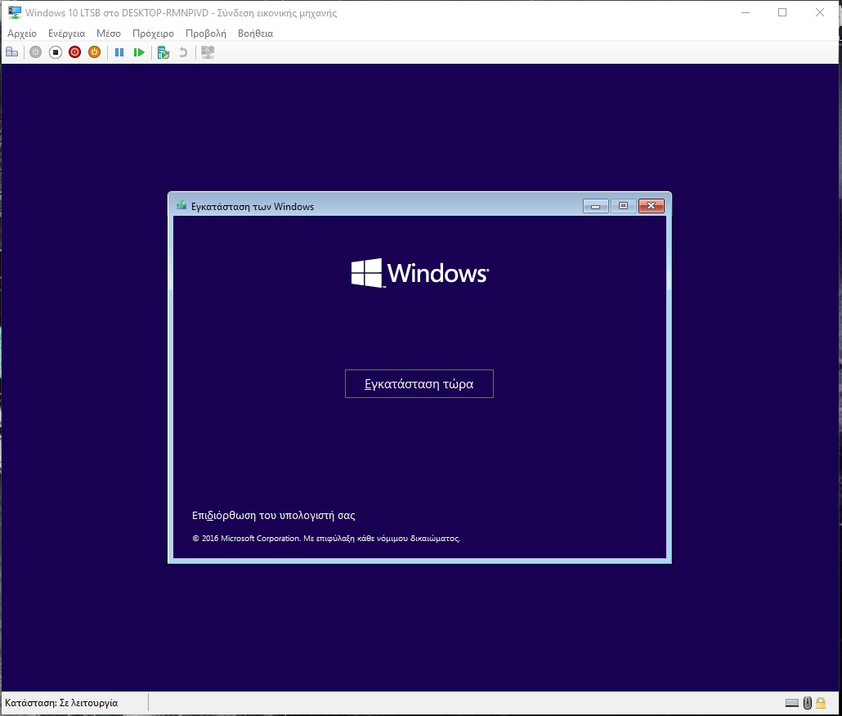Turn off the virtual machine with the stop icon

[x=56, y=52]
